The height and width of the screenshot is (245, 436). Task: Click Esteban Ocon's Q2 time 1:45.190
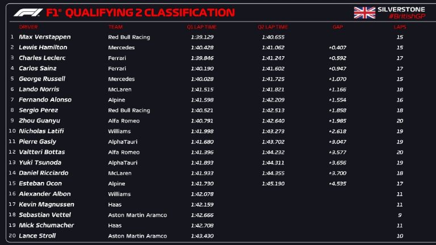click(272, 184)
